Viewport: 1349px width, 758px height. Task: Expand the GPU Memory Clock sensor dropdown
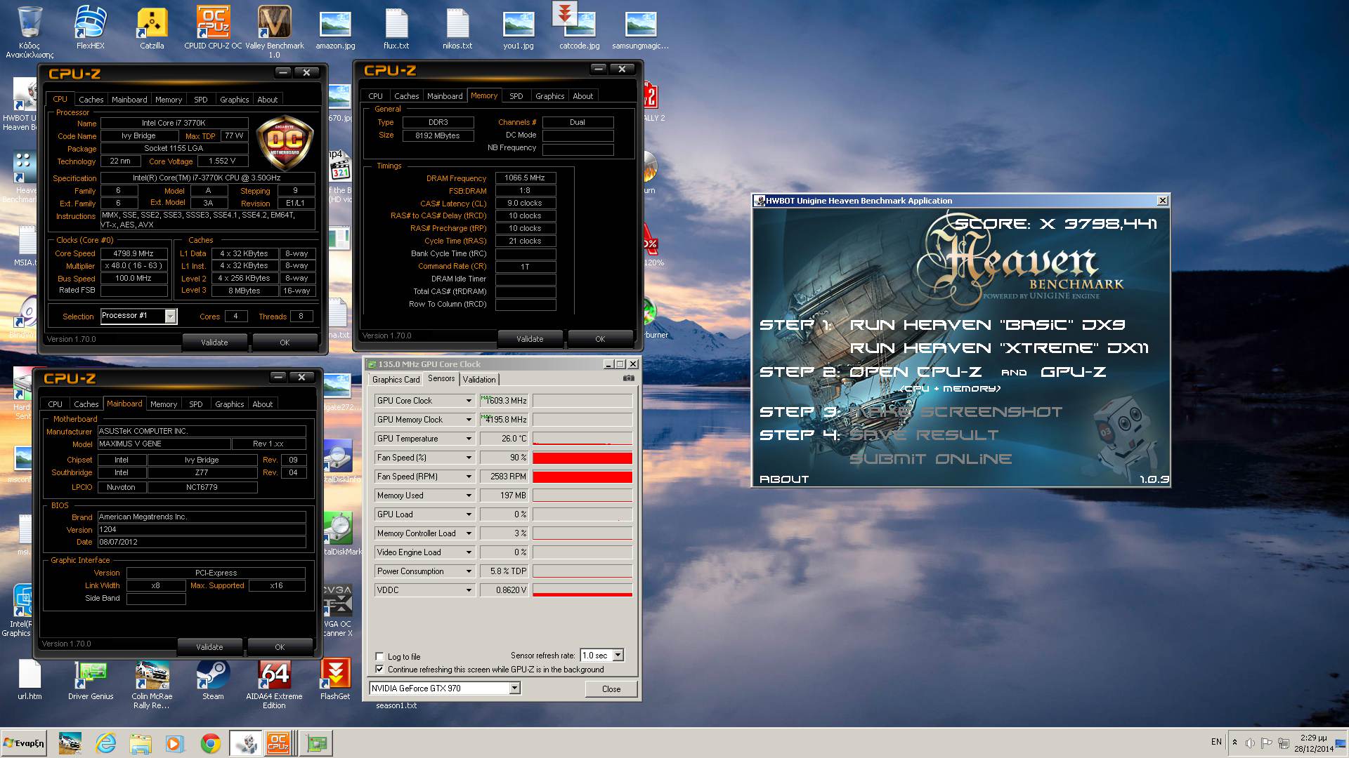coord(469,420)
